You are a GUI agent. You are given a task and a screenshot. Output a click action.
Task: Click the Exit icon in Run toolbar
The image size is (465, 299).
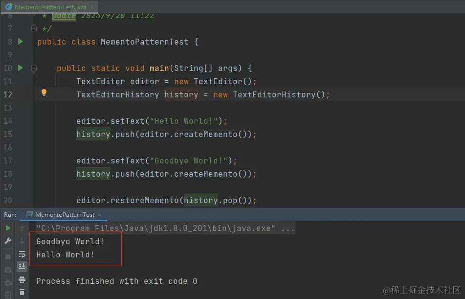click(x=8, y=295)
